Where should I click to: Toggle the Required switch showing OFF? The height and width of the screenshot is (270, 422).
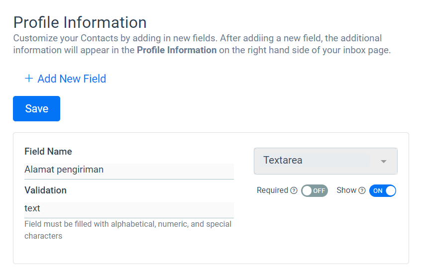tap(315, 190)
